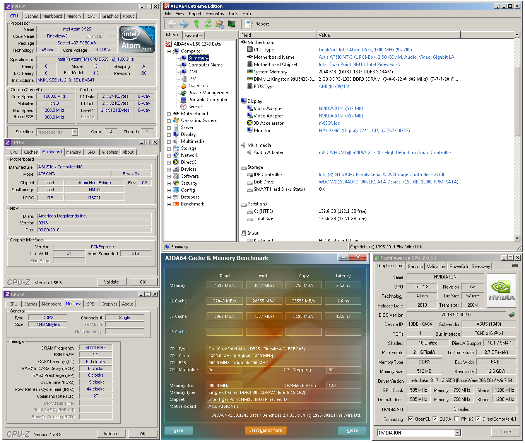Click the Close button in GPU-Z
The width and height of the screenshot is (525, 443).
pos(506,432)
